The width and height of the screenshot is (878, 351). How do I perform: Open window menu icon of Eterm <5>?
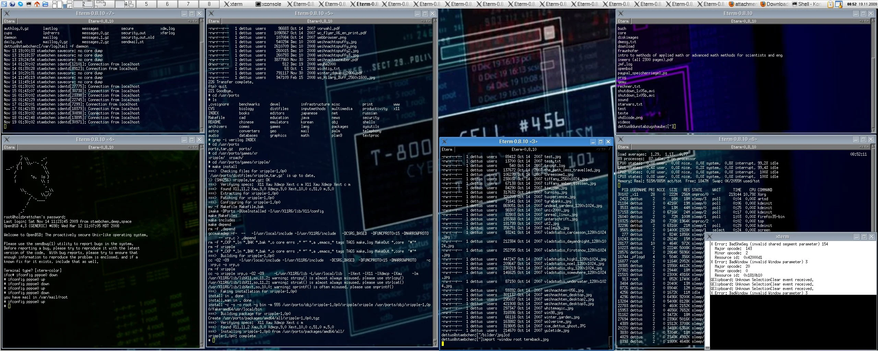[211, 13]
